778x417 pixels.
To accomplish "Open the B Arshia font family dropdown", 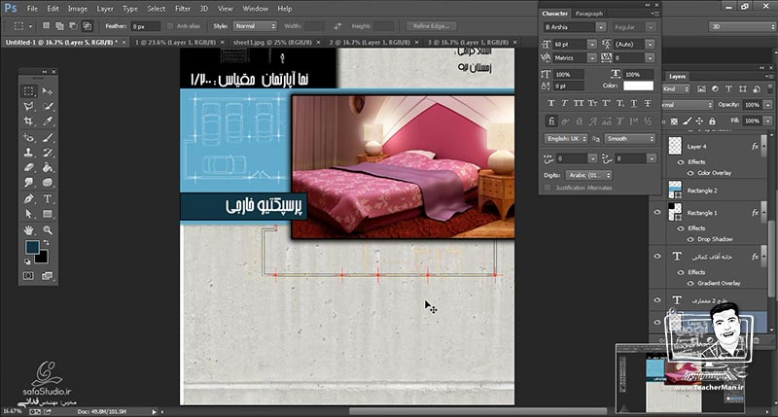I will pos(600,27).
